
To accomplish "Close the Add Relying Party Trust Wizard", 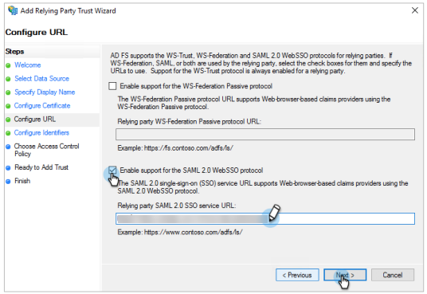I will [x=414, y=10].
